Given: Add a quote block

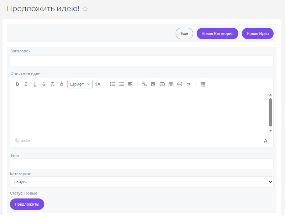Looking at the screenshot, I should 188,84.
